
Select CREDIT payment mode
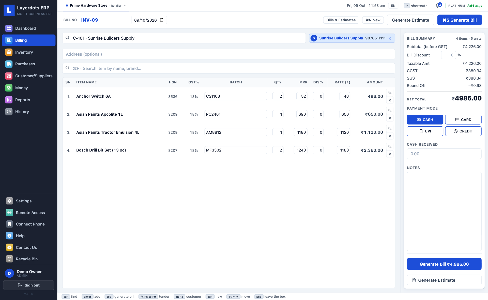[463, 131]
